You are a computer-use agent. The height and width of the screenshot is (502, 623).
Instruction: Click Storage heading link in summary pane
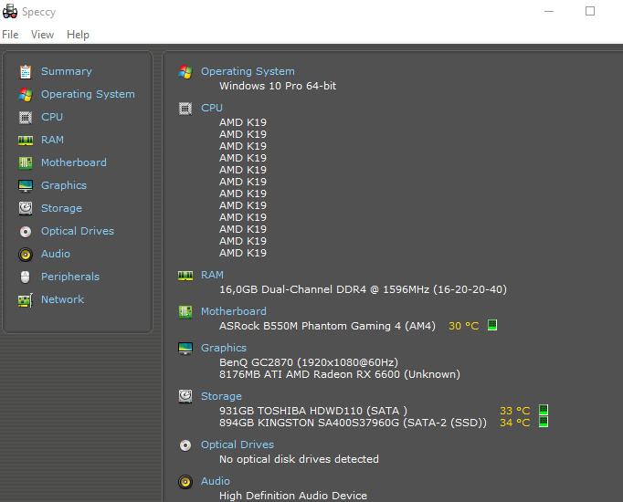221,396
